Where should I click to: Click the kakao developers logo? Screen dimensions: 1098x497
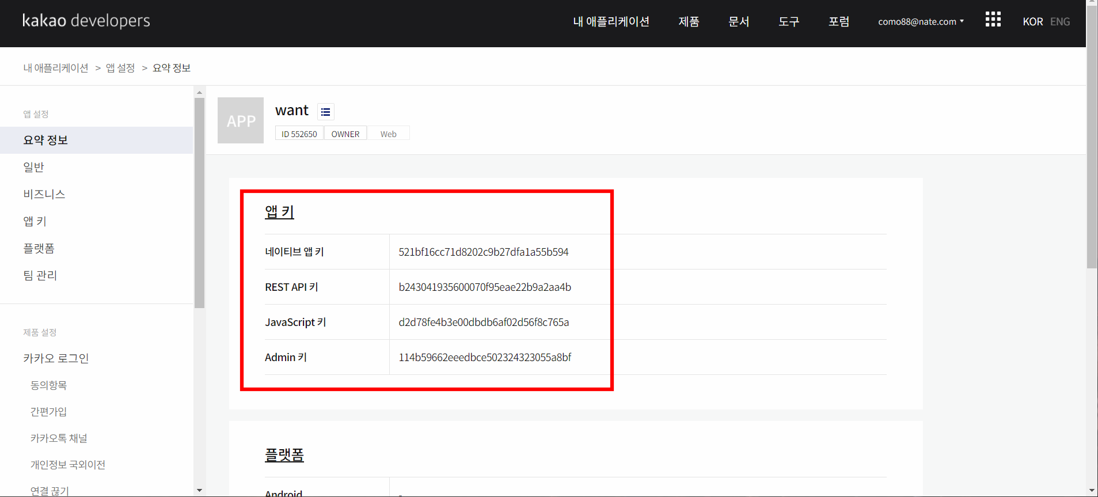[86, 21]
